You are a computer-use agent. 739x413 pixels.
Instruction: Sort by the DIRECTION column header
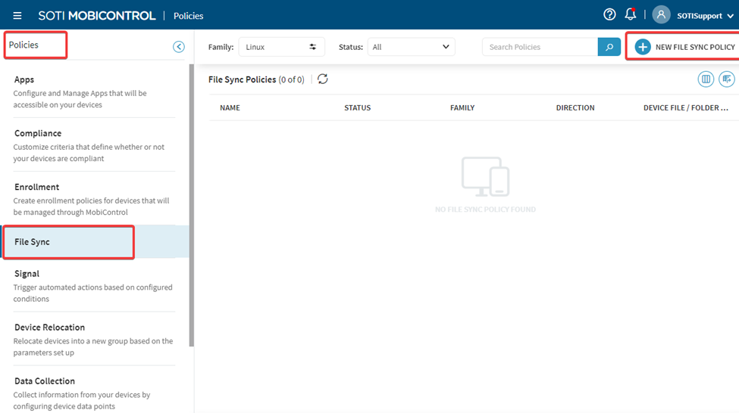[575, 107]
